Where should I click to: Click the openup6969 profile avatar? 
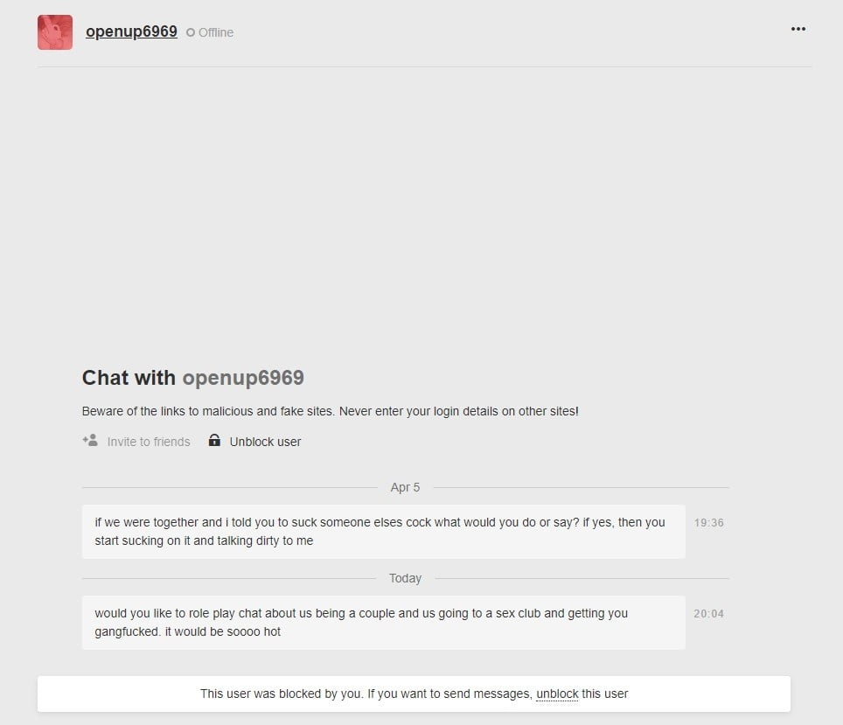coord(55,32)
